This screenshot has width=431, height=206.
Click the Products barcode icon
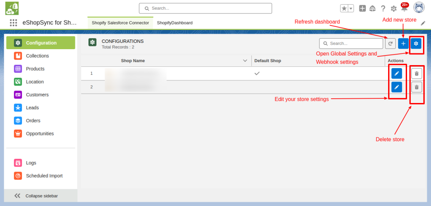(x=18, y=69)
